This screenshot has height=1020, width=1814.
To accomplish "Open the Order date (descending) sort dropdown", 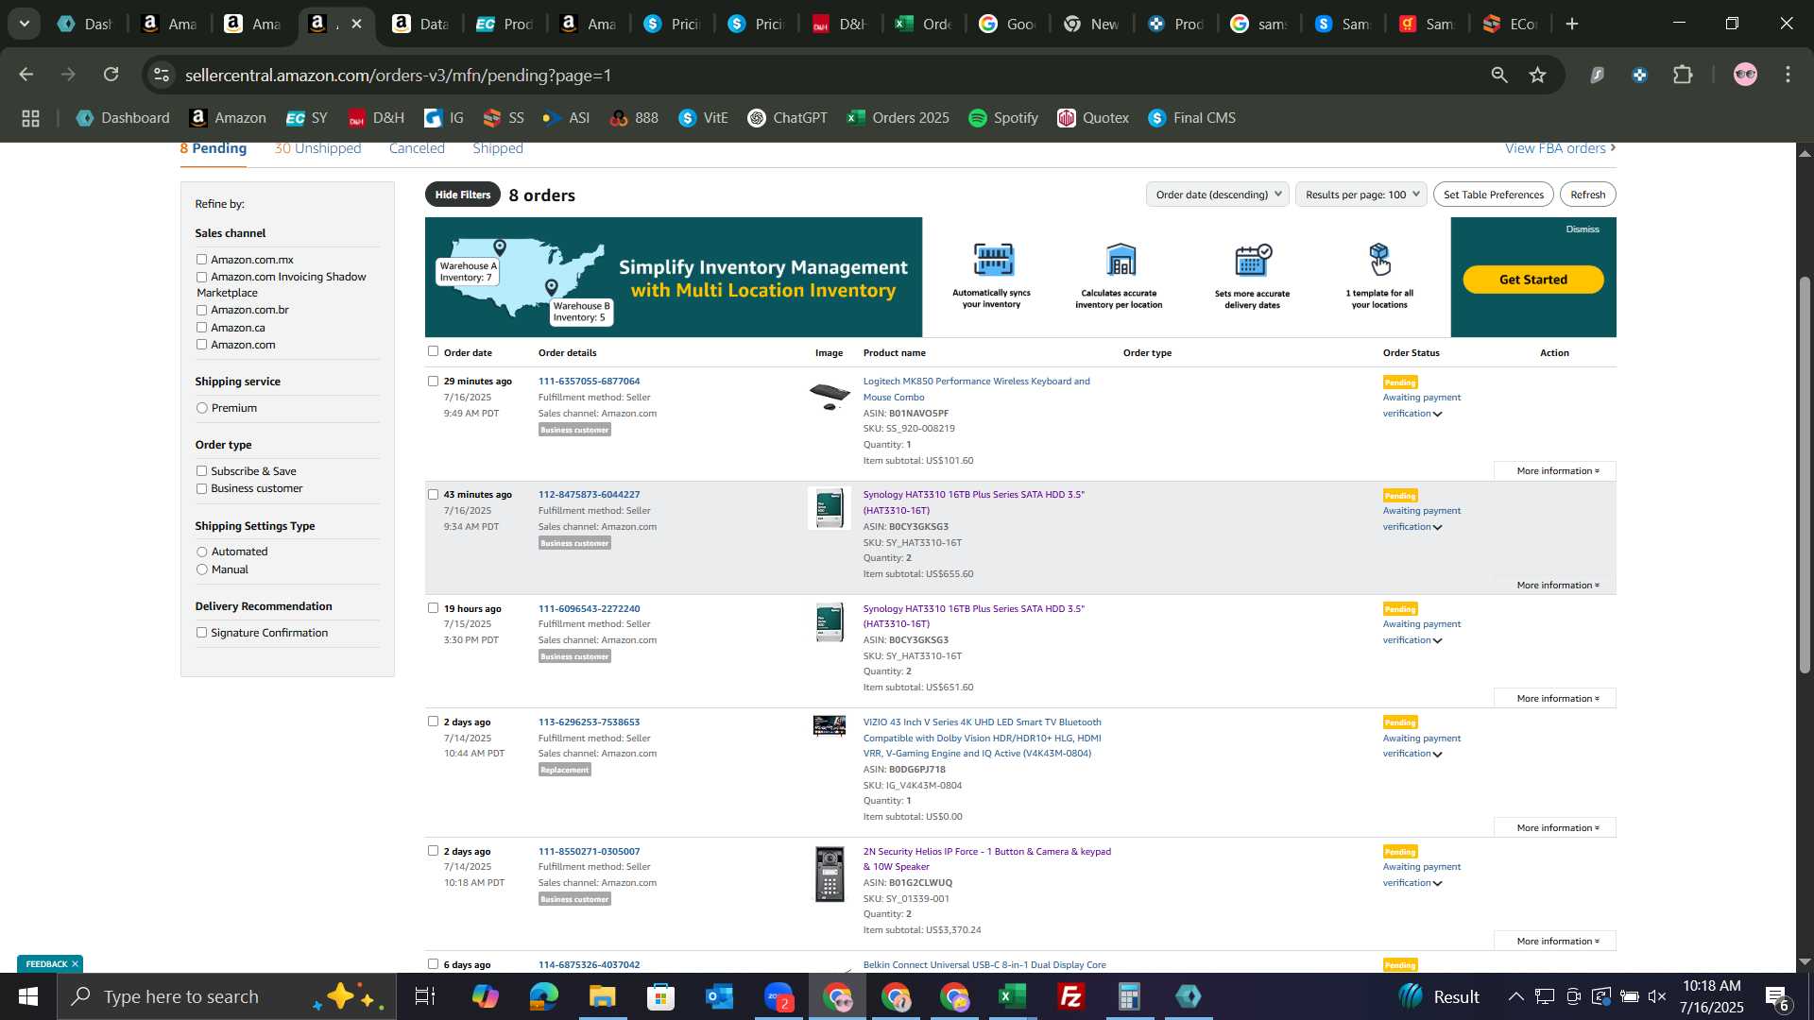I will click(1217, 195).
